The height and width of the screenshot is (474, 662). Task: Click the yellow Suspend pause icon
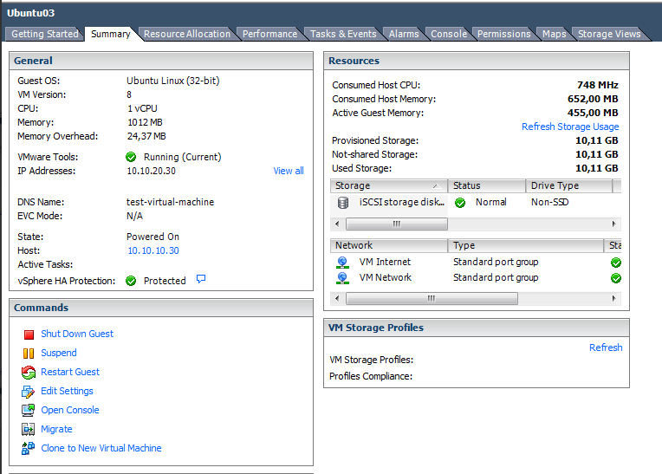[29, 354]
